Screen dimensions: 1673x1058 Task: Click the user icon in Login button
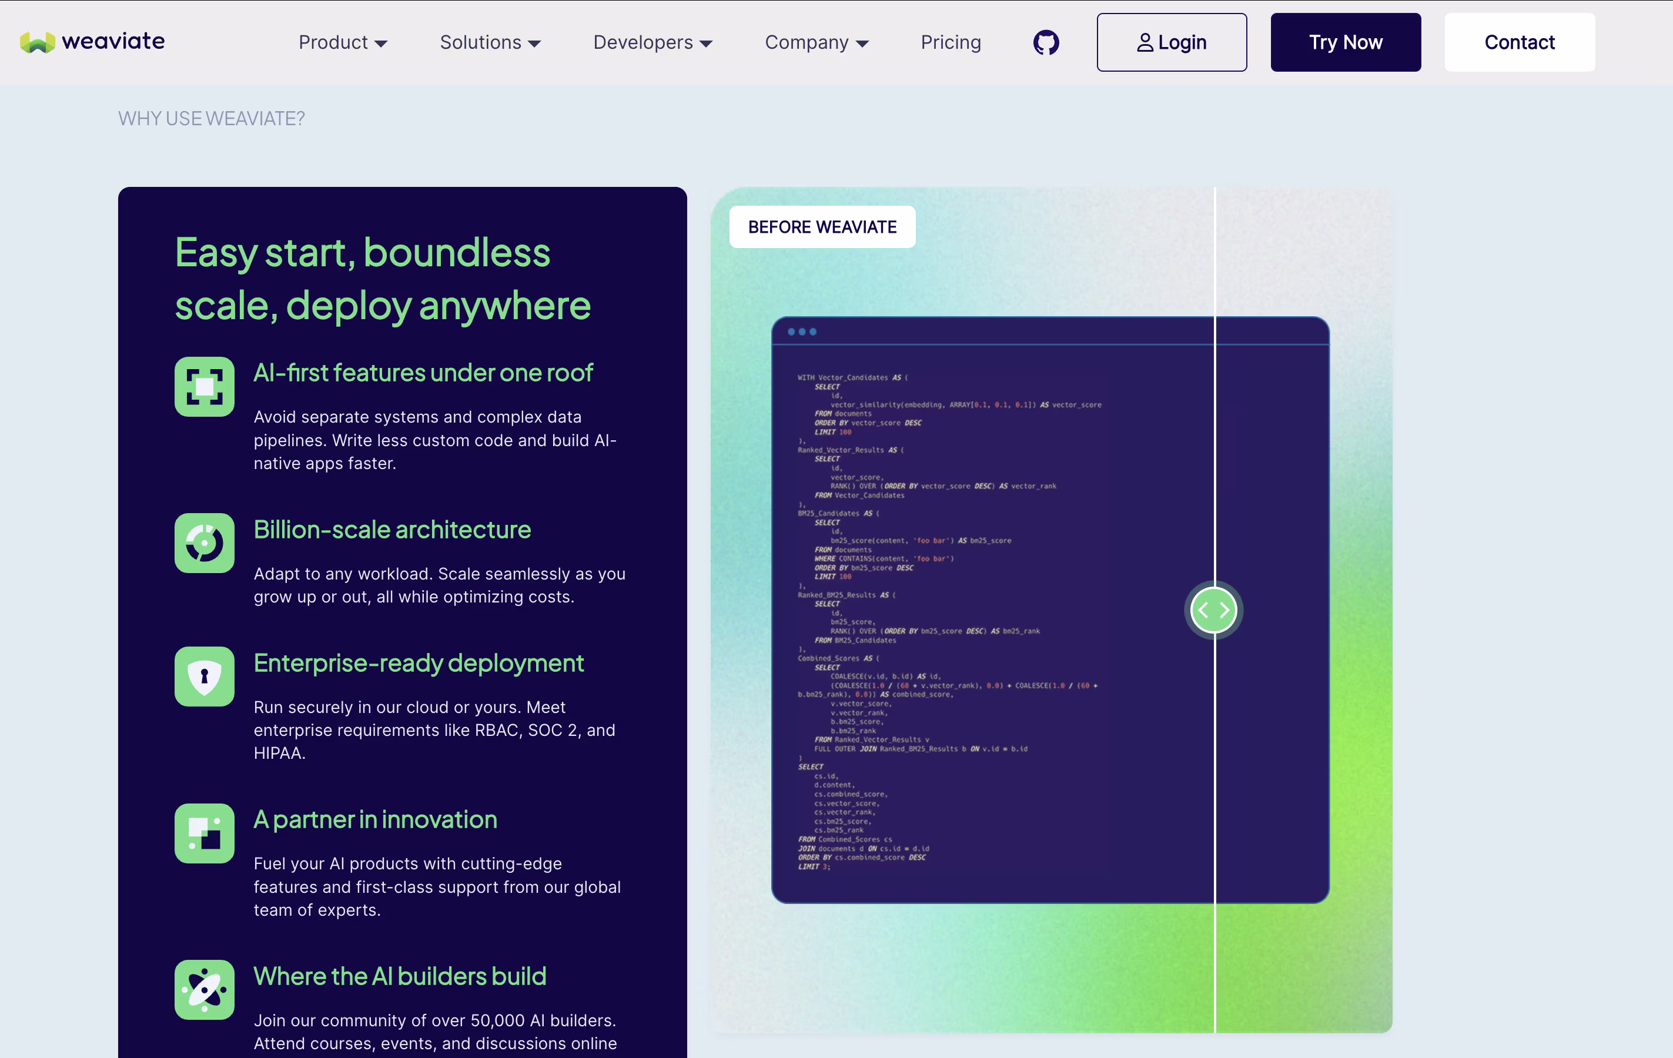pos(1145,43)
